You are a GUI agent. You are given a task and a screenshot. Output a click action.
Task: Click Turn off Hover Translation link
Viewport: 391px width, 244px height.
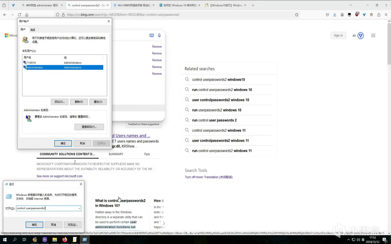(209, 177)
